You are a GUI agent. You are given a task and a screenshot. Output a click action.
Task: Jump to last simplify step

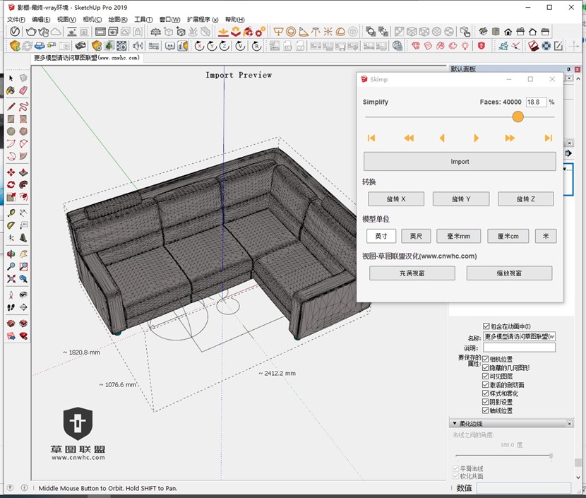coord(549,138)
